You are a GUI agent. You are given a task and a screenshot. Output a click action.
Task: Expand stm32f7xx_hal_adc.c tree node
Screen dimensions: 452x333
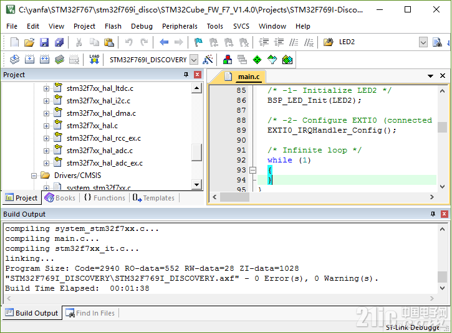click(x=46, y=151)
